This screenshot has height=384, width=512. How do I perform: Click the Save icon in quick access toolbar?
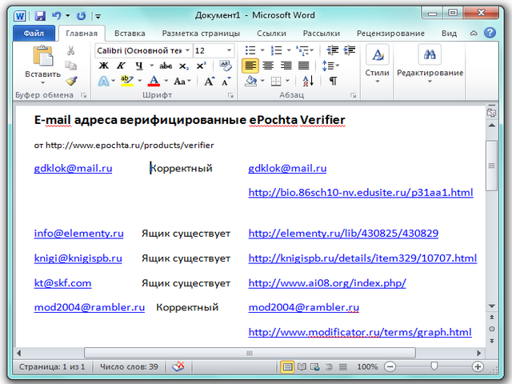tap(40, 16)
